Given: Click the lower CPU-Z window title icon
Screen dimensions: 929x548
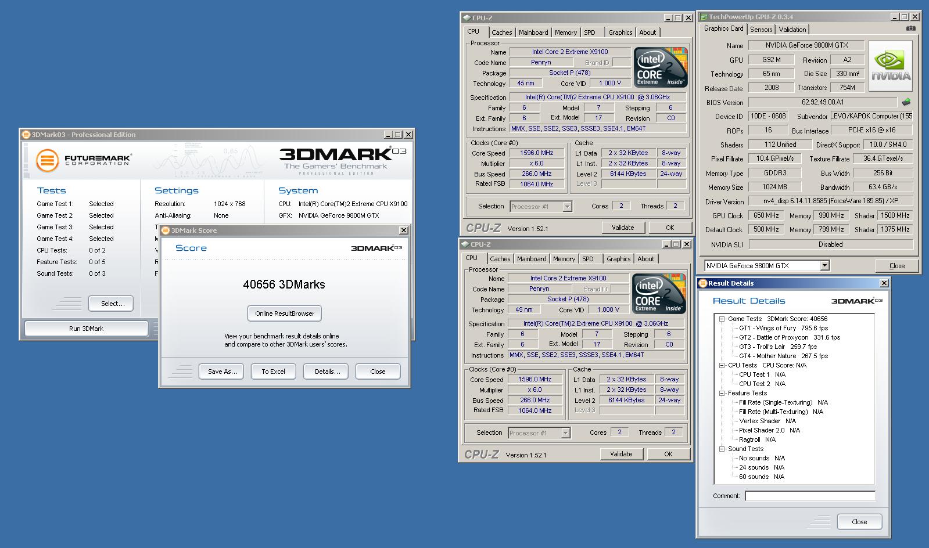Looking at the screenshot, I should click(x=465, y=244).
